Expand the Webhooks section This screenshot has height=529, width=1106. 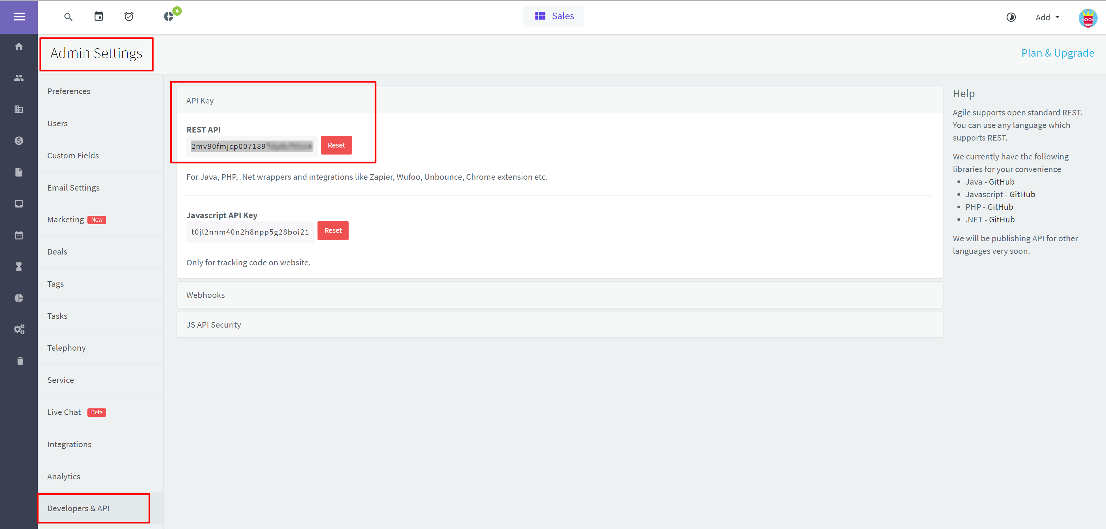coord(205,295)
